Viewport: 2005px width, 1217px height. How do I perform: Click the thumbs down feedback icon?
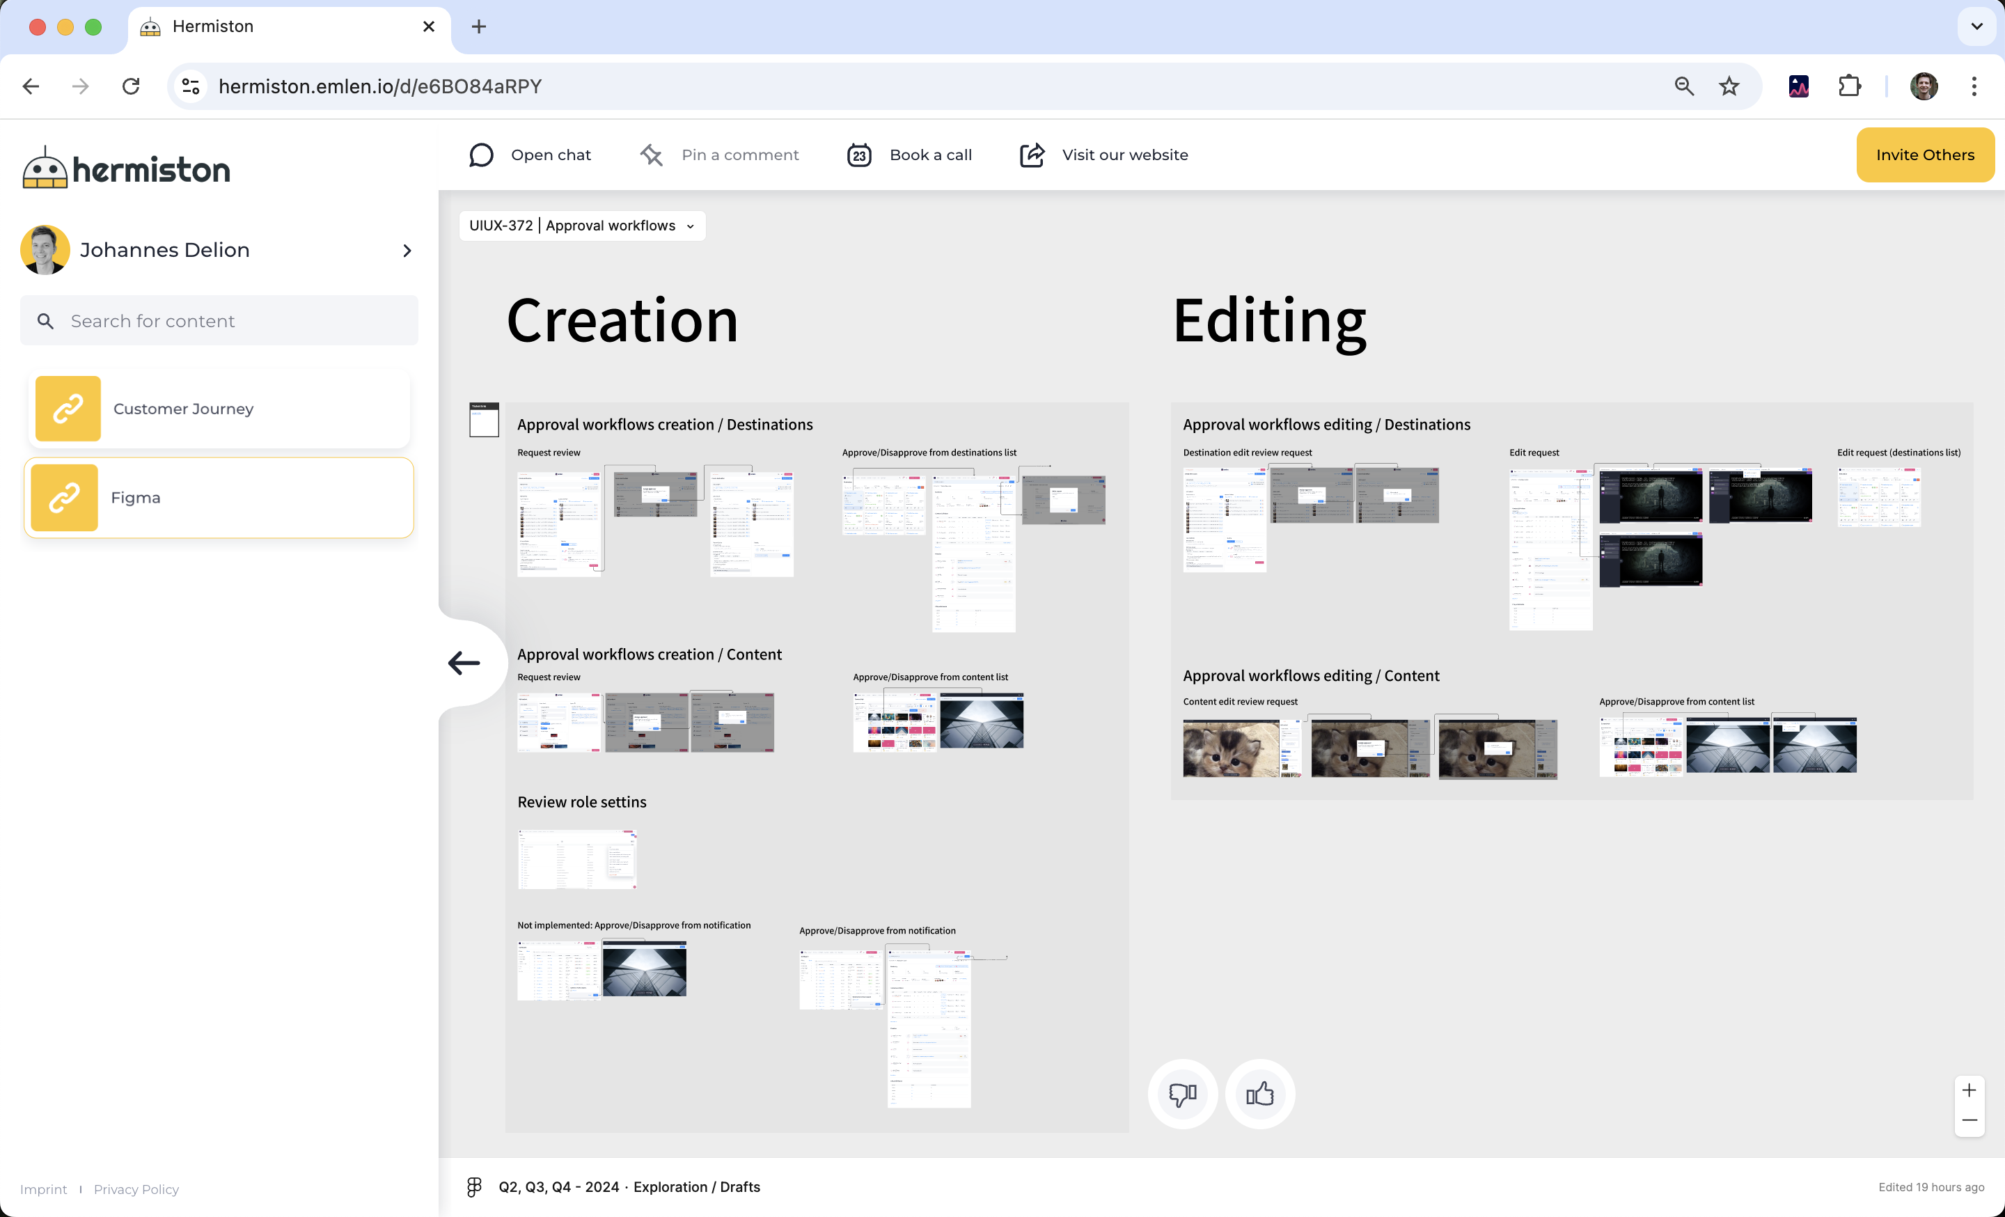click(x=1182, y=1093)
